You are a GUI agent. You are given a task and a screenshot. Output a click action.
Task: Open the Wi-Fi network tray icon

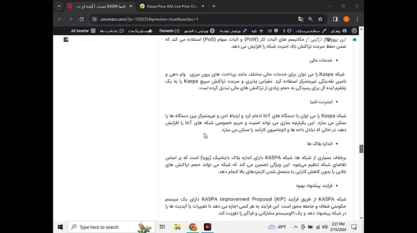click(318, 227)
